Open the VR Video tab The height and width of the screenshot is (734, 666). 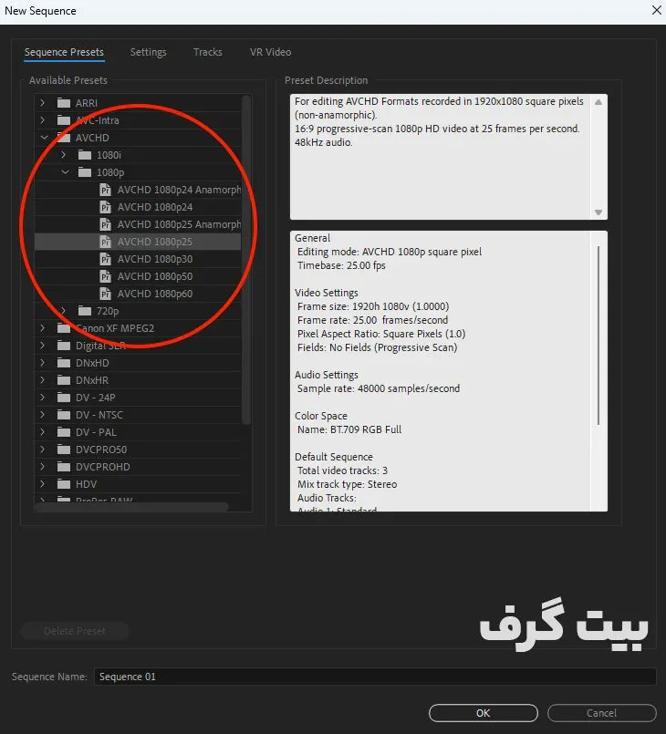click(271, 52)
